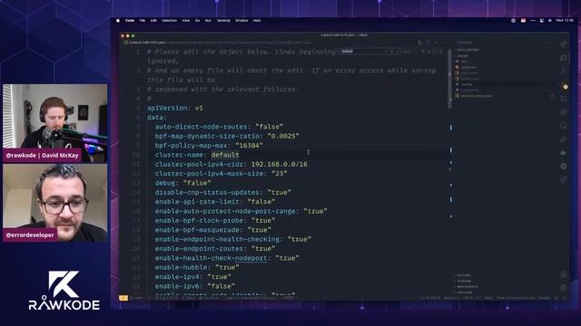
Task: Click the menu bar clock showing Wed 13:36
Action: pos(565,21)
